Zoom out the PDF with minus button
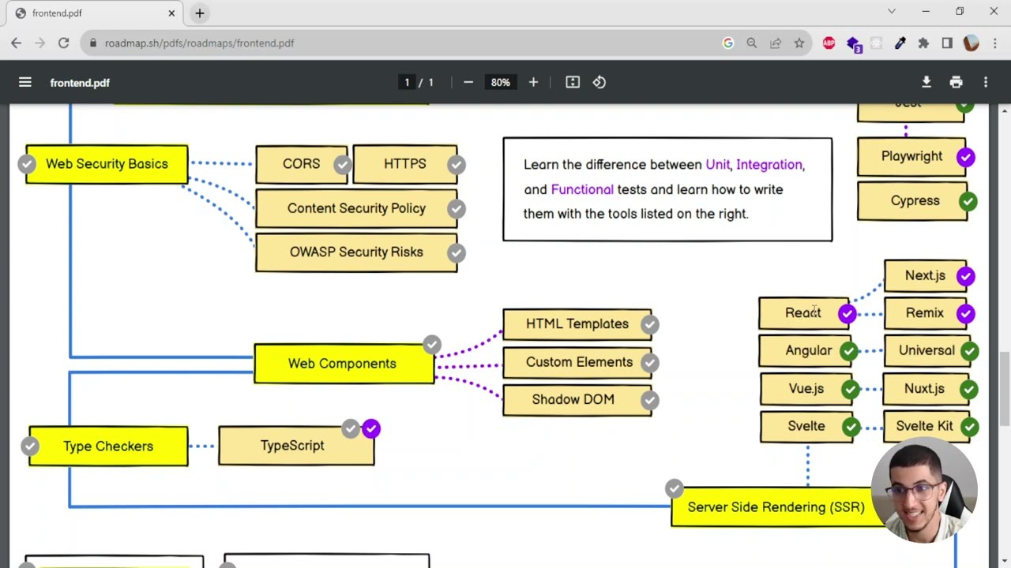1011x568 pixels. click(x=468, y=82)
